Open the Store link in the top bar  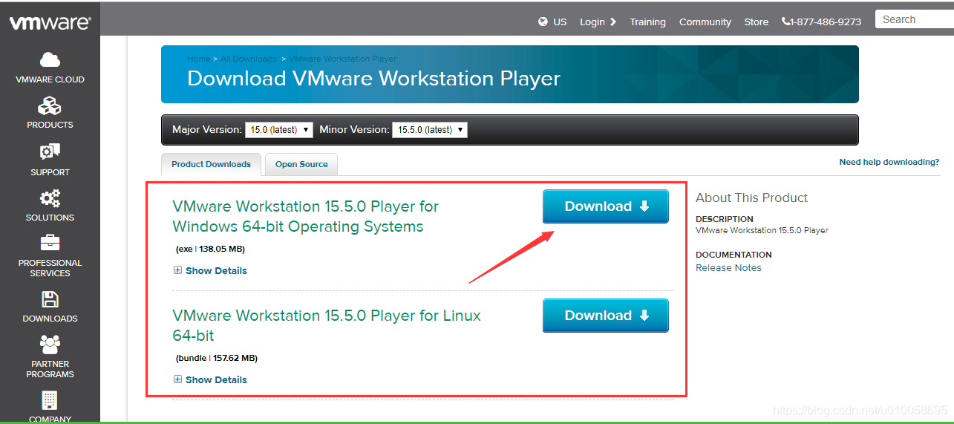click(756, 22)
